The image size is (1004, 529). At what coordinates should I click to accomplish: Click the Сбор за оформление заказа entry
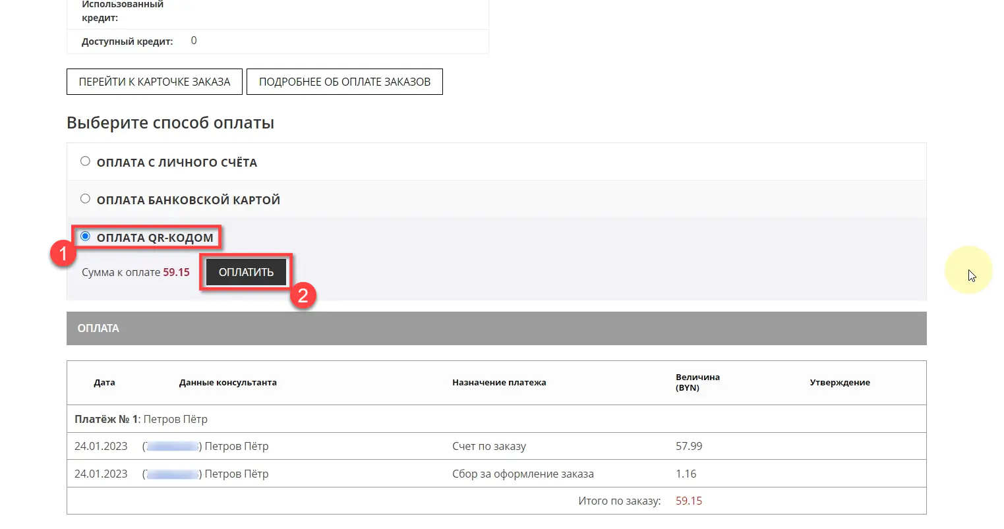pos(522,474)
